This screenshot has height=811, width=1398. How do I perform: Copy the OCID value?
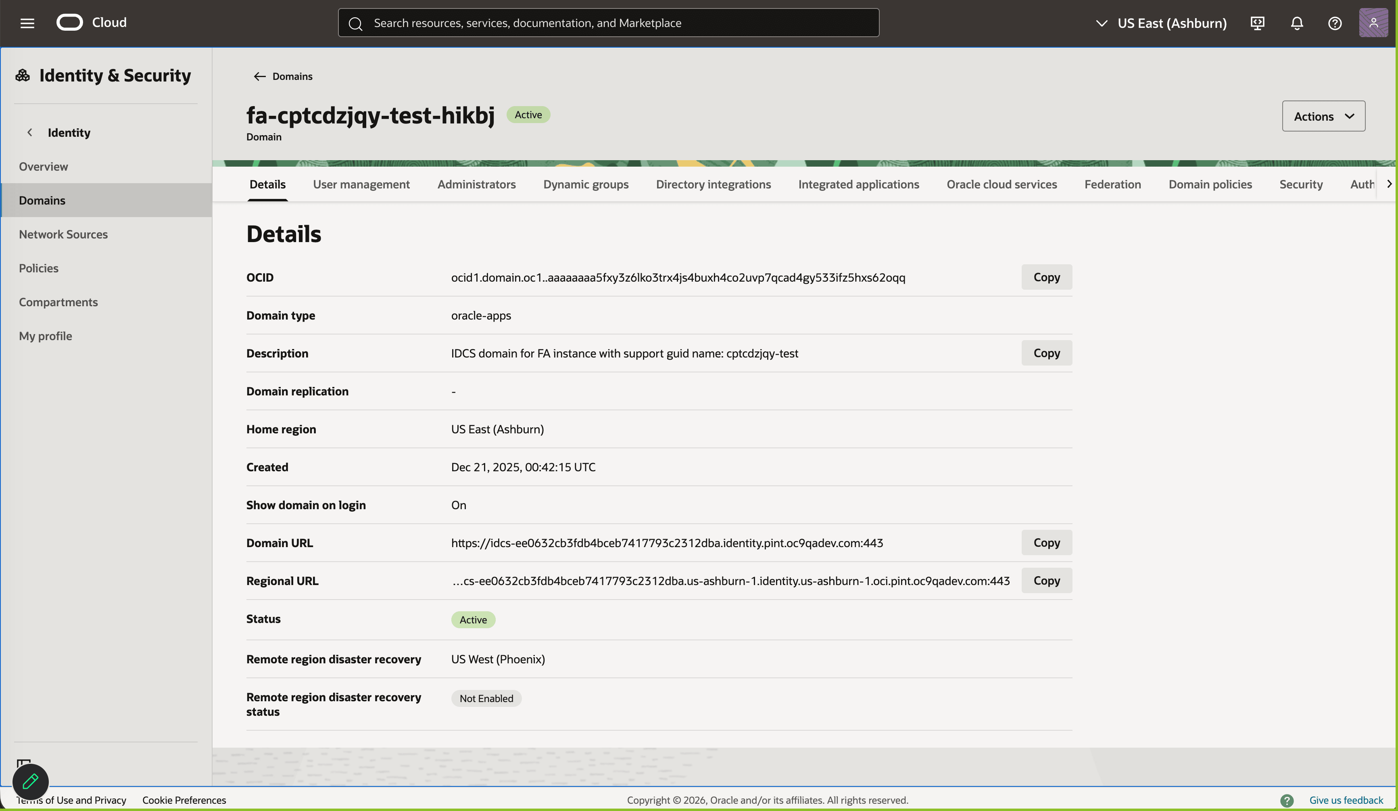click(x=1046, y=277)
